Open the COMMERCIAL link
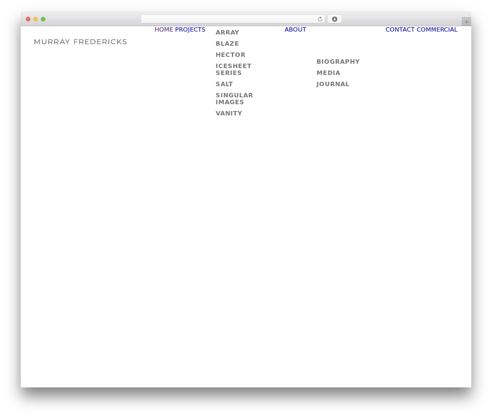Screen dimensions: 492x417 pos(437,30)
